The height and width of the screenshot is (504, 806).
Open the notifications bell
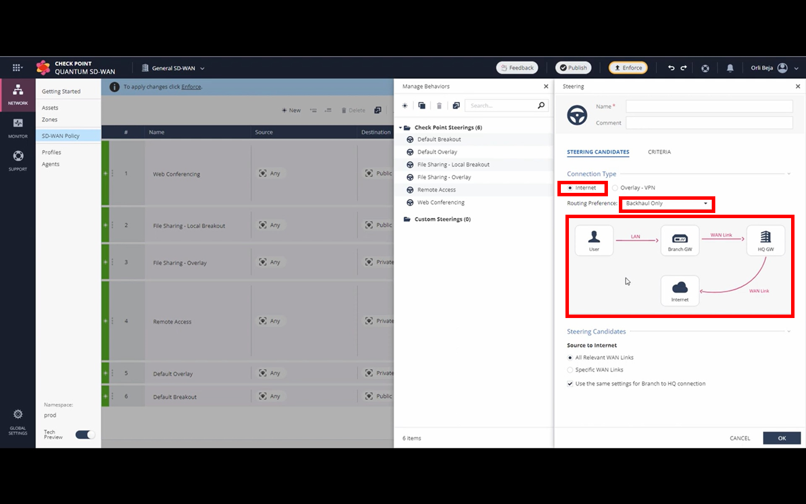[730, 68]
